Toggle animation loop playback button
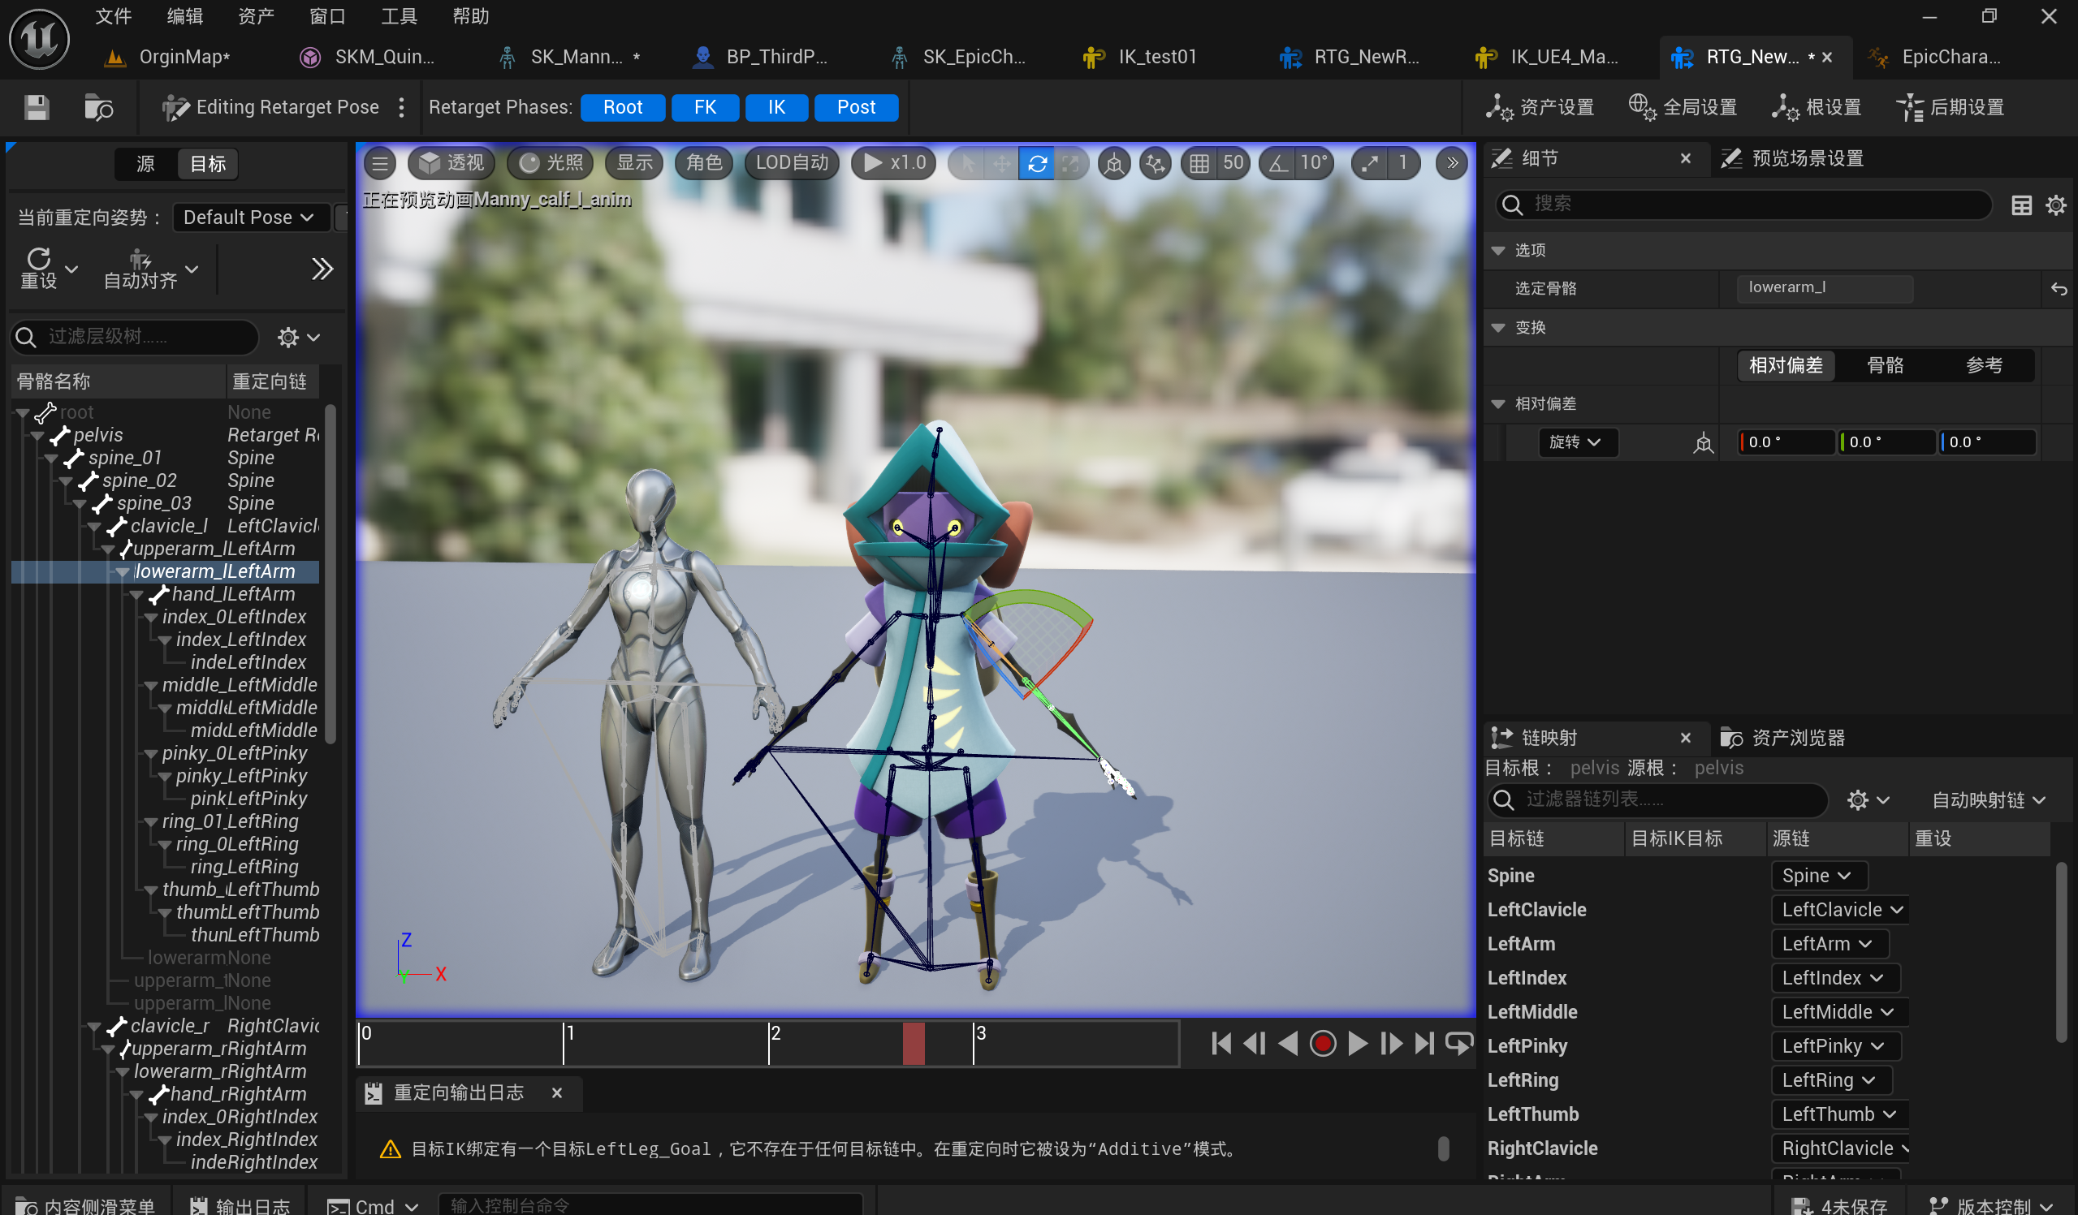The width and height of the screenshot is (2078, 1215). coord(1458,1044)
